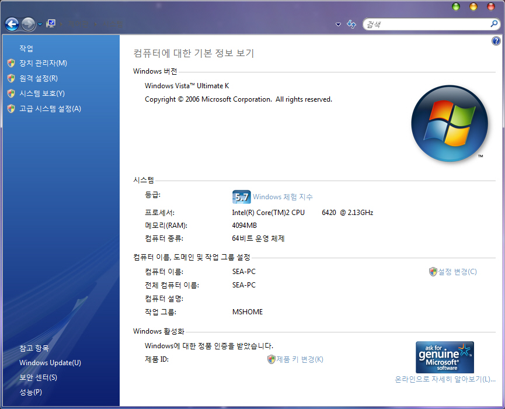This screenshot has width=505, height=409.
Task: Click the shield icon beside 제품 키 변경(K)
Action: [271, 359]
